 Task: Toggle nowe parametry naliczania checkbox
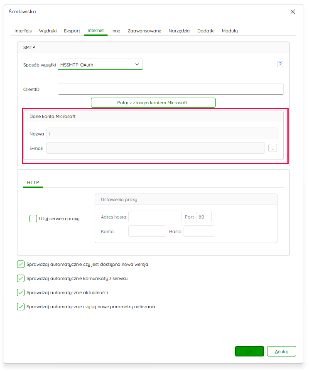(21, 307)
